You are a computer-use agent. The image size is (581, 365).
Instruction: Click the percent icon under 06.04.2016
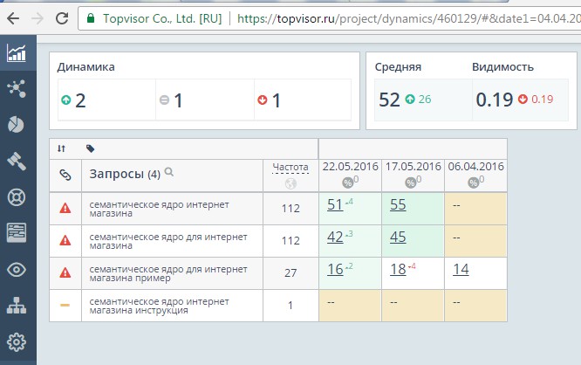pos(473,182)
